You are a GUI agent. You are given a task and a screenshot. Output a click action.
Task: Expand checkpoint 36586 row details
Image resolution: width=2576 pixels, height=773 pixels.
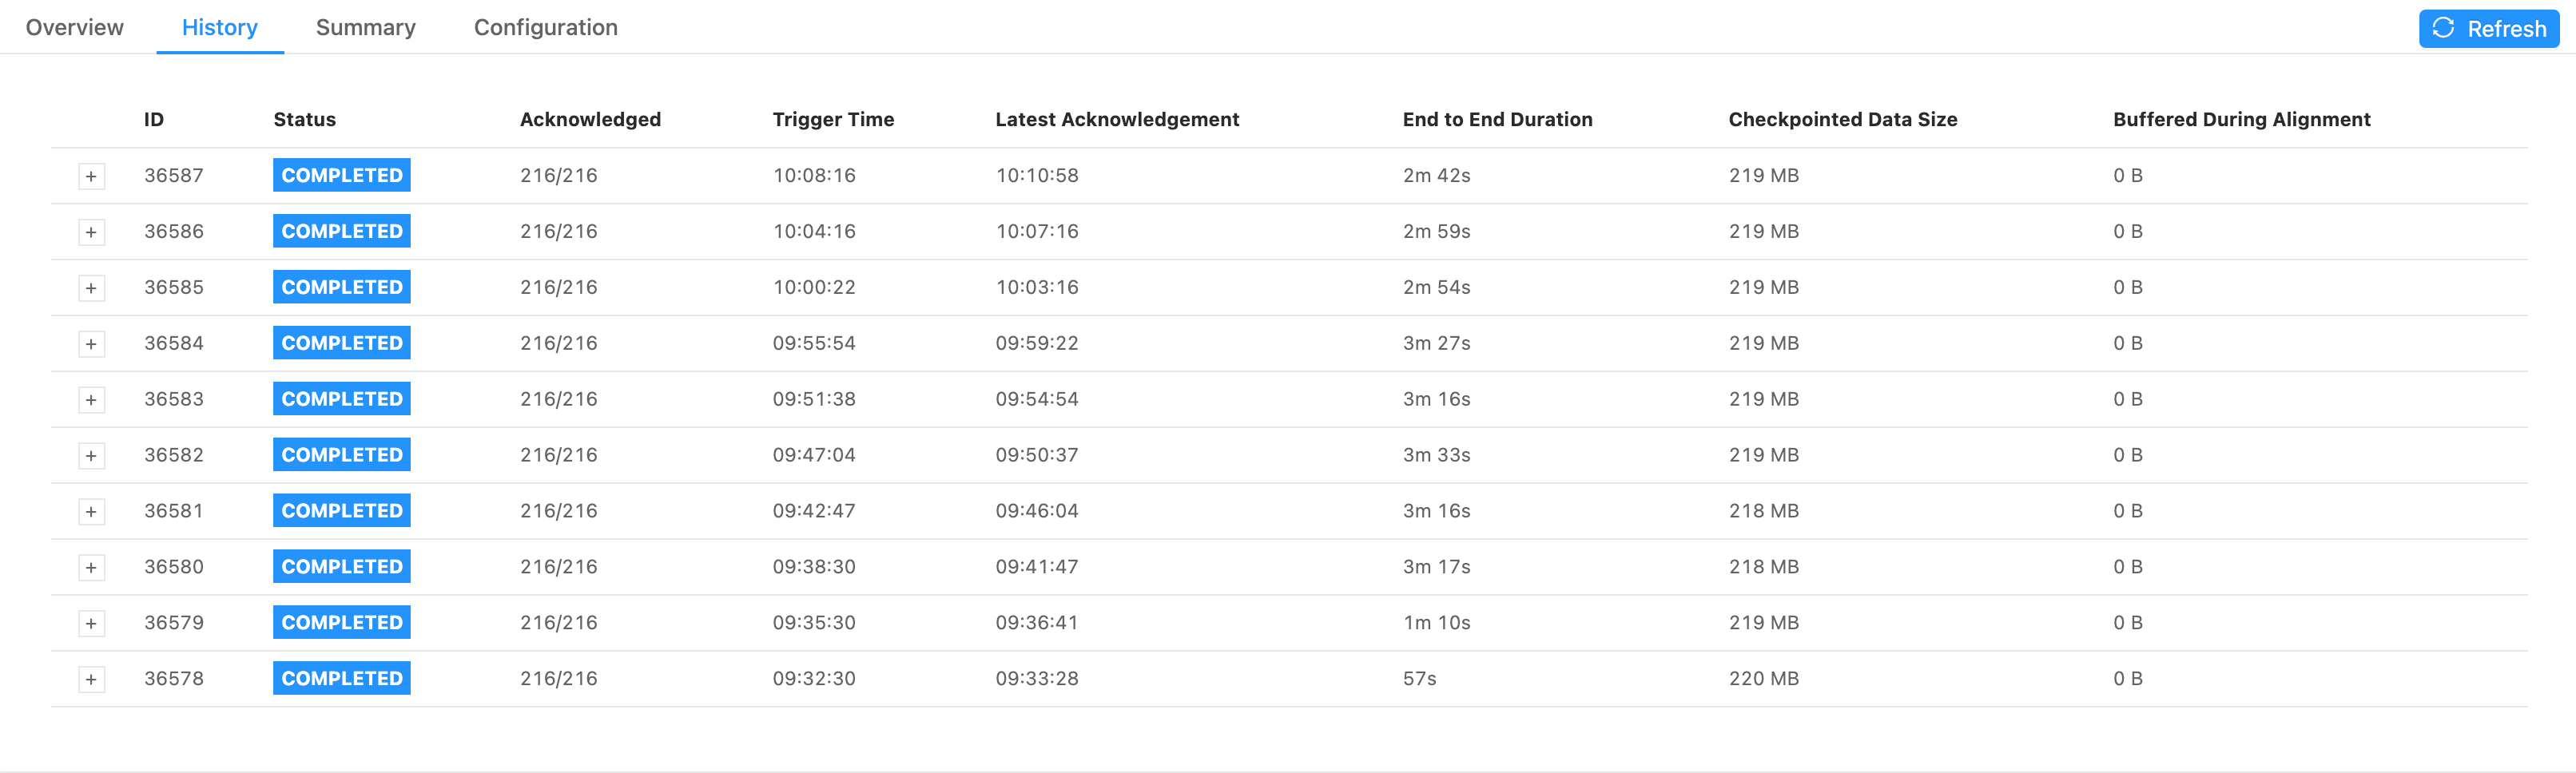pos(91,233)
